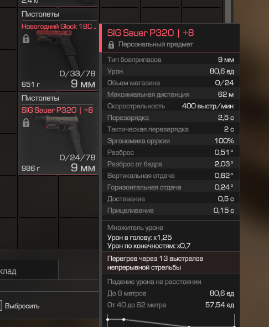
Task: Click the second point on damage falloff graph
Action: [x=124, y=319]
